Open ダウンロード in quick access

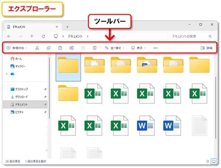(x=19, y=97)
